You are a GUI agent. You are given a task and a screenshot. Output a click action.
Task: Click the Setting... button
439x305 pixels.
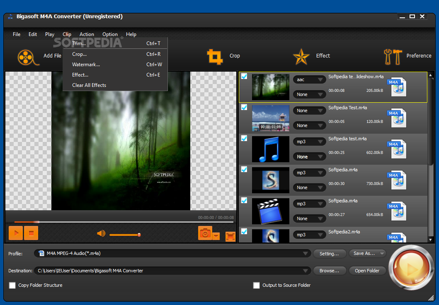(329, 254)
